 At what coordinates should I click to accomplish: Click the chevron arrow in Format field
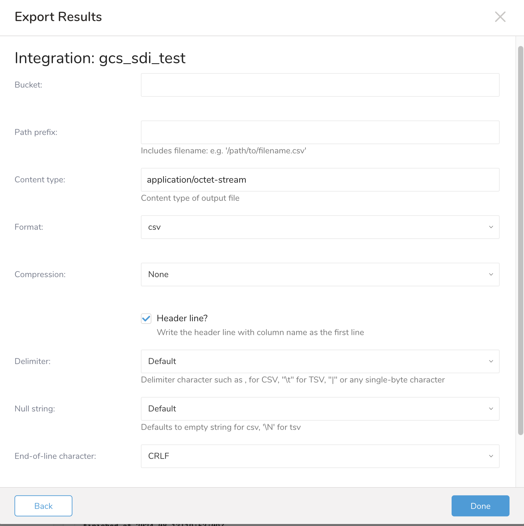click(x=491, y=227)
